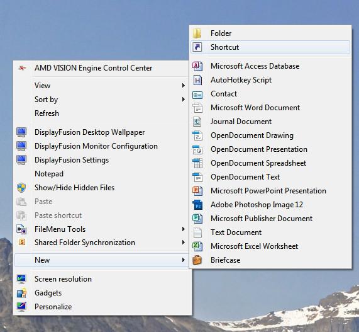The height and width of the screenshot is (332, 359).
Task: Expand the FileMenu Tools submenu arrow
Action: coord(183,229)
